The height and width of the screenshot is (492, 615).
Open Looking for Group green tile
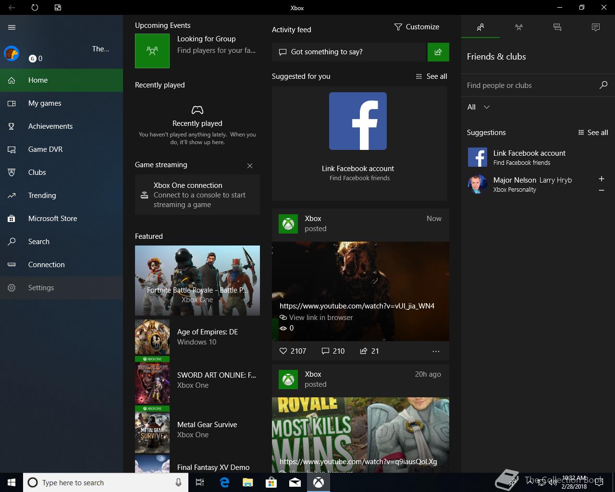[x=152, y=50]
